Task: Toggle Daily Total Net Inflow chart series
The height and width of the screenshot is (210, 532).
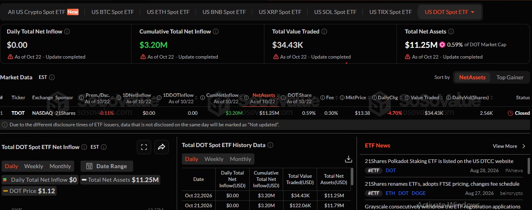Action: click(x=39, y=180)
